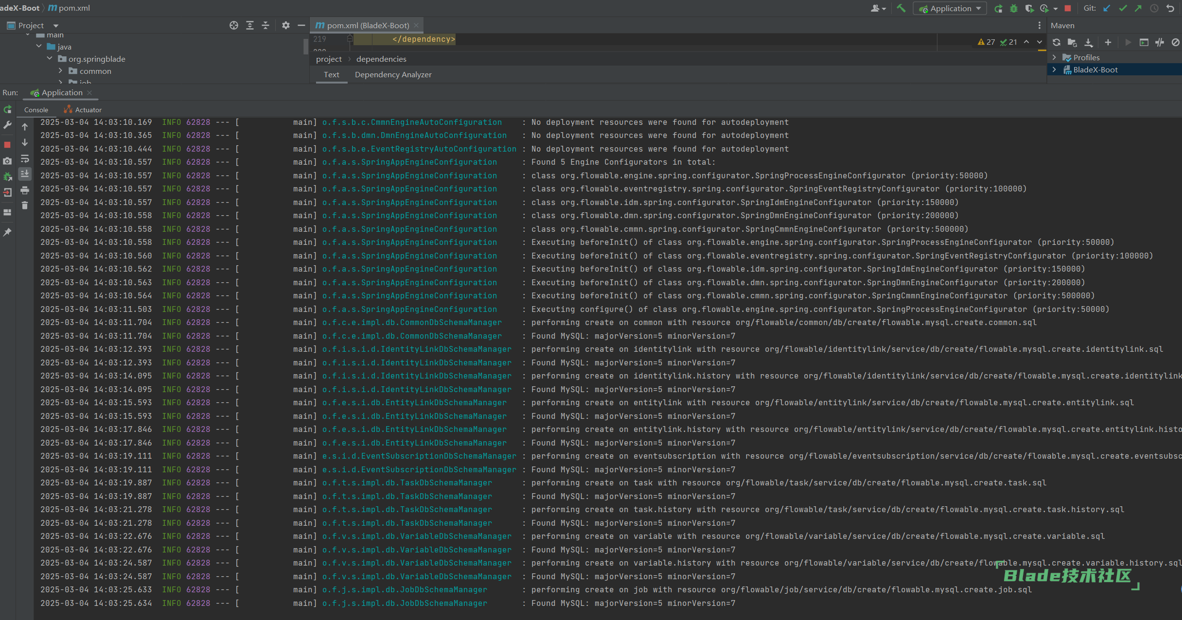Print console output printer icon
The width and height of the screenshot is (1182, 620).
click(x=25, y=190)
